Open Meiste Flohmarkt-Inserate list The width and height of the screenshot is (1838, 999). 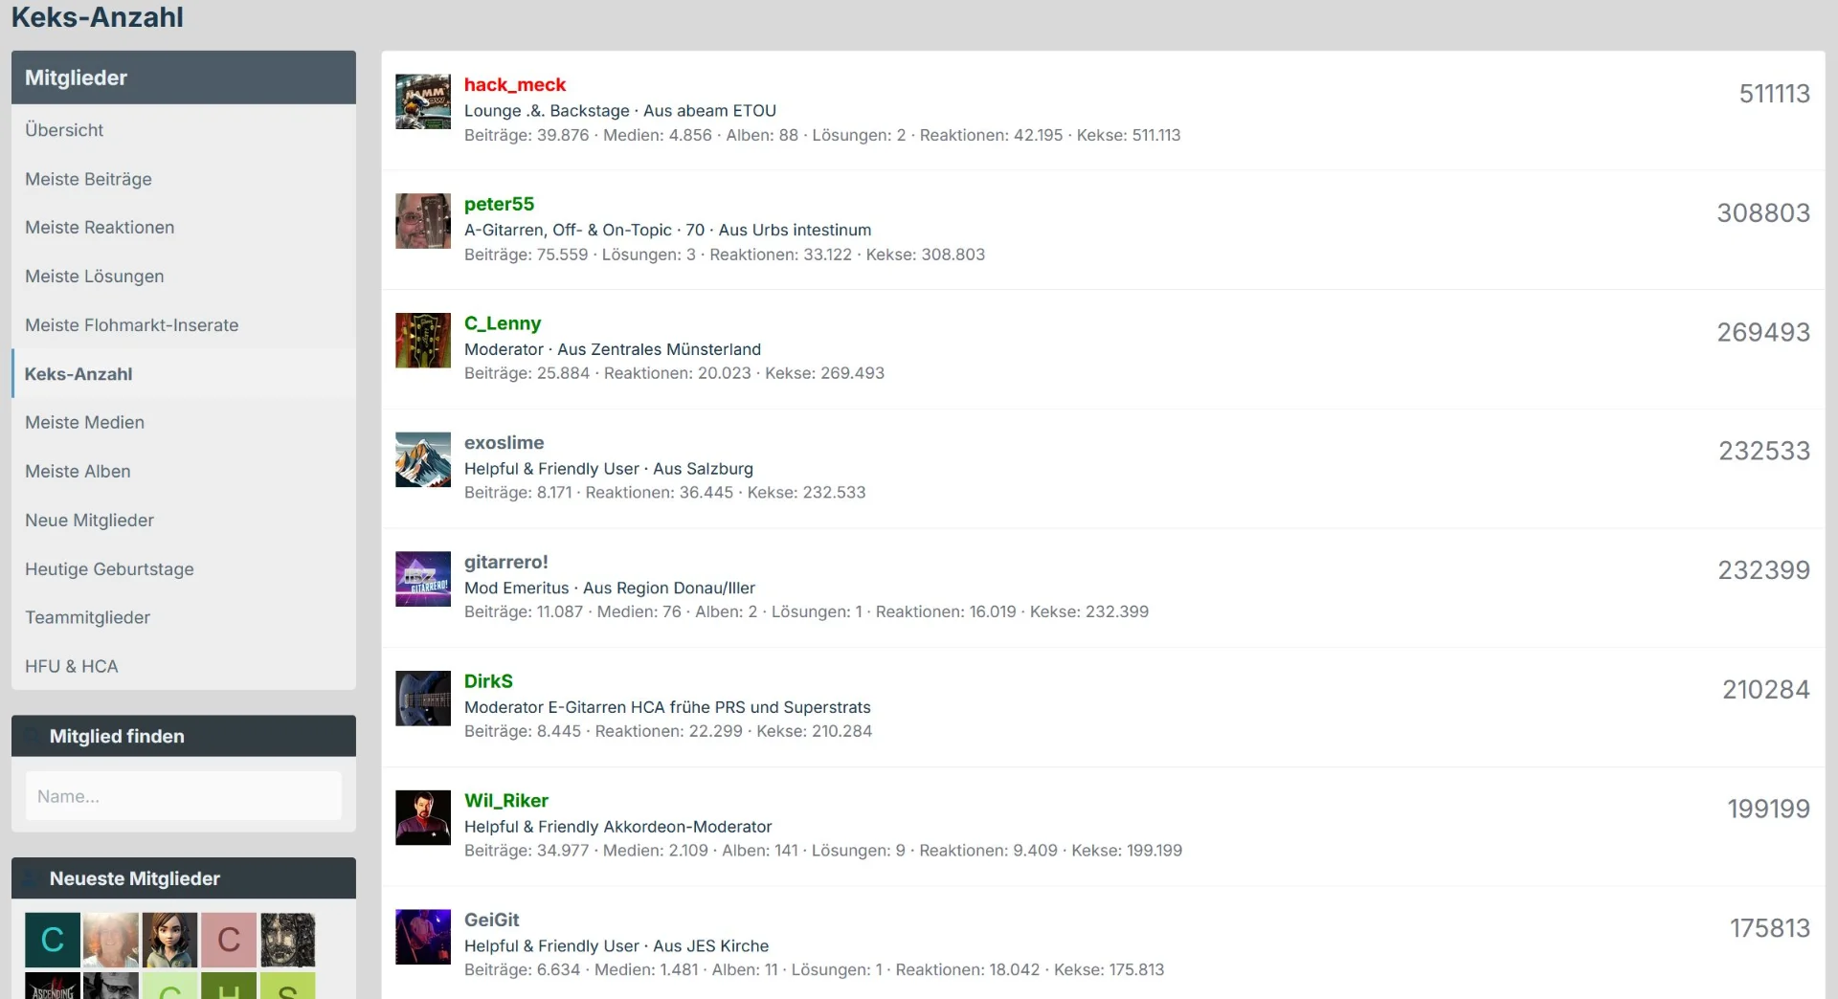pyautogui.click(x=184, y=325)
